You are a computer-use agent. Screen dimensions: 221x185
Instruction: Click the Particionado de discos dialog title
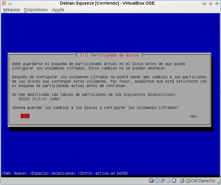(x=109, y=55)
